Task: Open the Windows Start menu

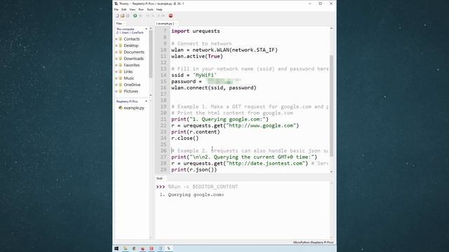Action: 116,248
